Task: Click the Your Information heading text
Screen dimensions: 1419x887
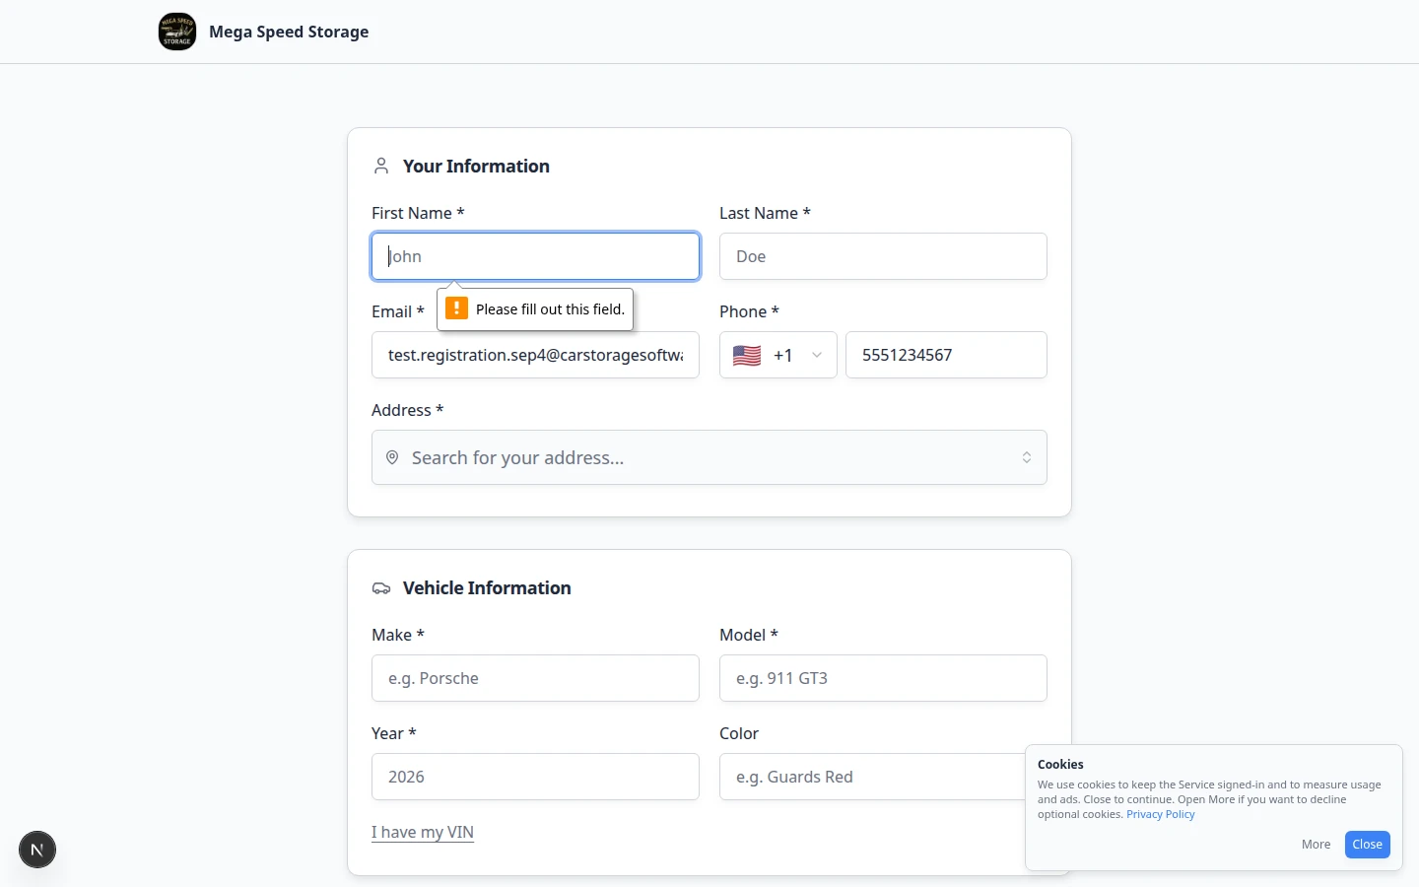Action: click(x=476, y=166)
